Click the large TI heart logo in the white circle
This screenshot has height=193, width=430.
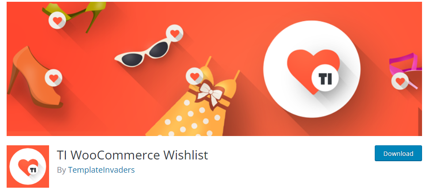coord(312,69)
